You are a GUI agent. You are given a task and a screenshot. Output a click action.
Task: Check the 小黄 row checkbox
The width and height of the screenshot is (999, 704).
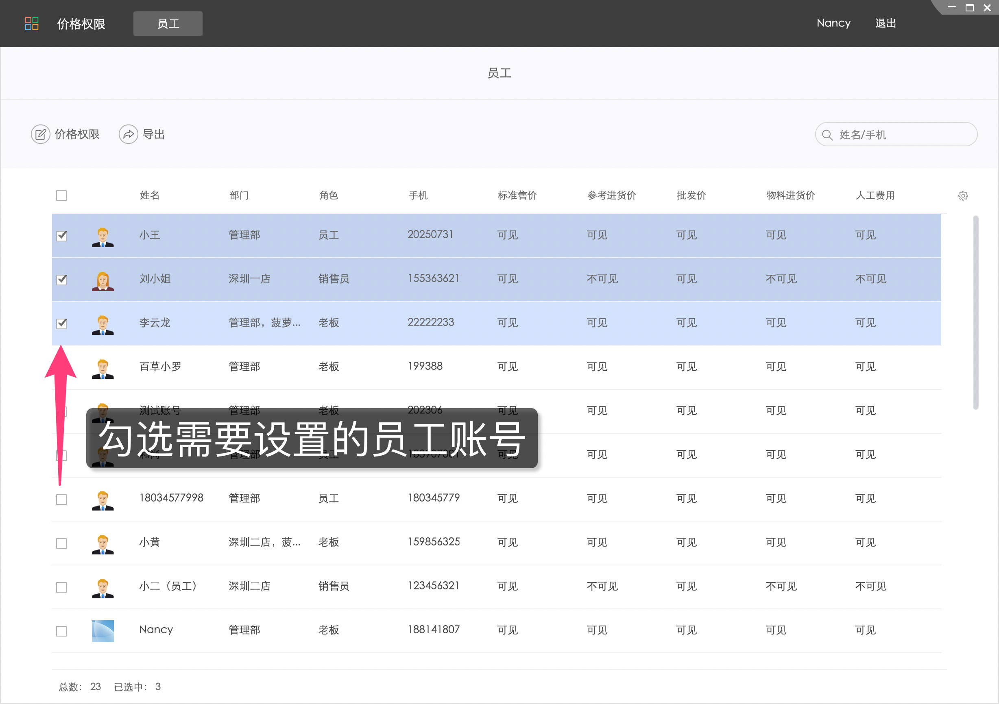[x=61, y=543]
